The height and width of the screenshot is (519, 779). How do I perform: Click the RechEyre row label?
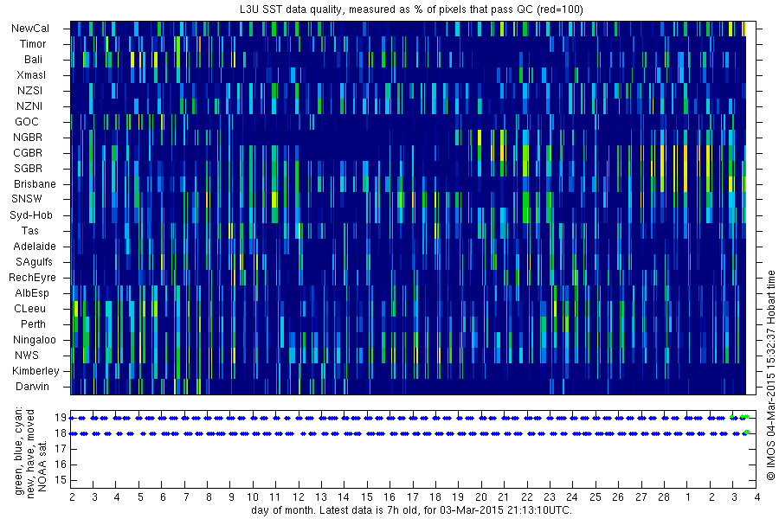point(32,278)
